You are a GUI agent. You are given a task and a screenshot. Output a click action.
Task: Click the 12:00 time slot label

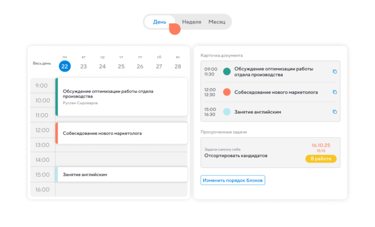[42, 130]
